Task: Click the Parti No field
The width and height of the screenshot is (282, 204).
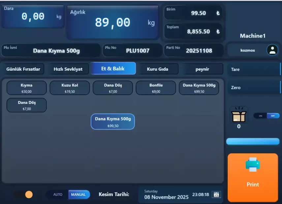Action: [x=194, y=51]
